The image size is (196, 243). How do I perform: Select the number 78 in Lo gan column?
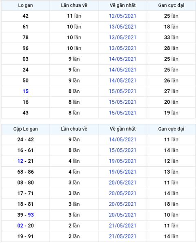point(26,38)
